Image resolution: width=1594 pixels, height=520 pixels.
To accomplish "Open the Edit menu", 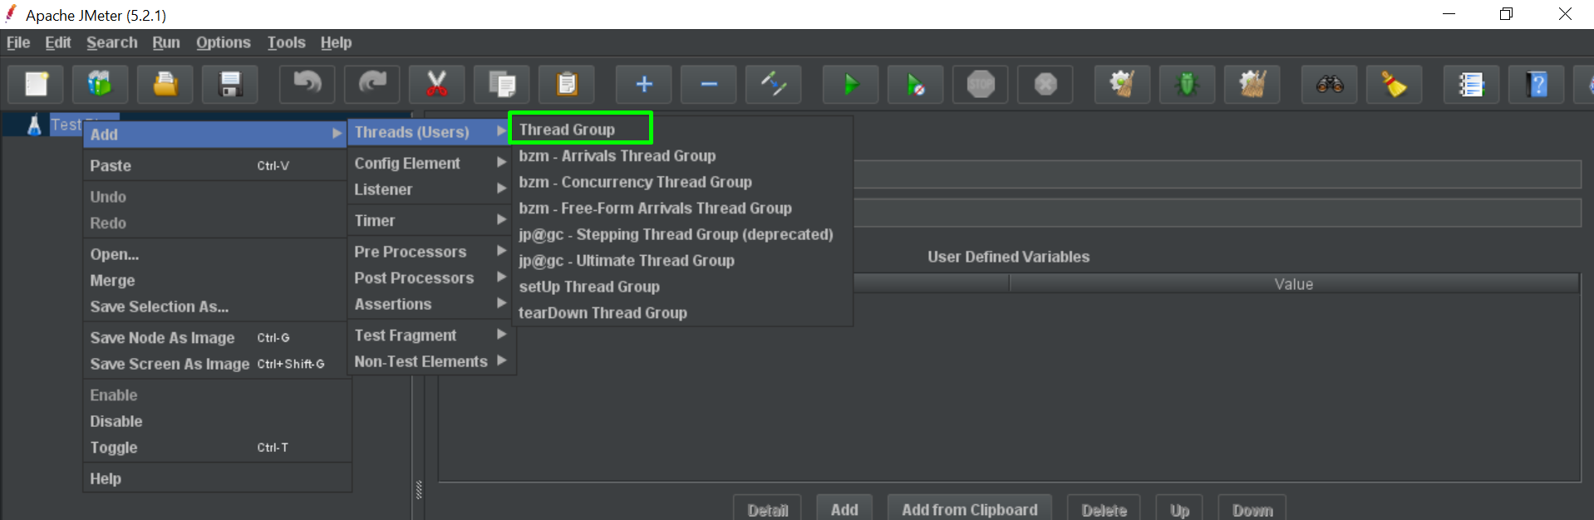I will coord(58,42).
